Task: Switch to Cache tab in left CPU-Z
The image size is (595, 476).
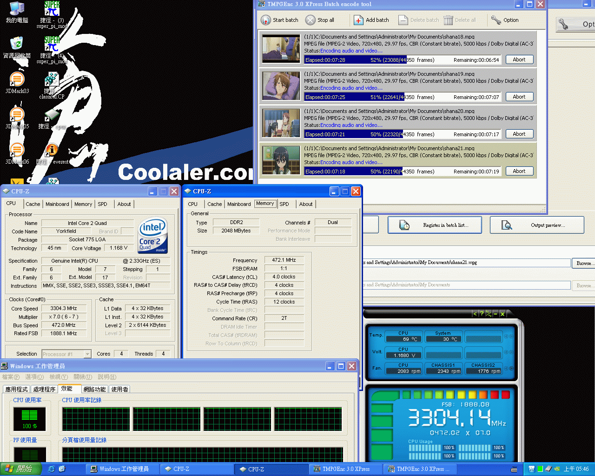Action: [33, 204]
